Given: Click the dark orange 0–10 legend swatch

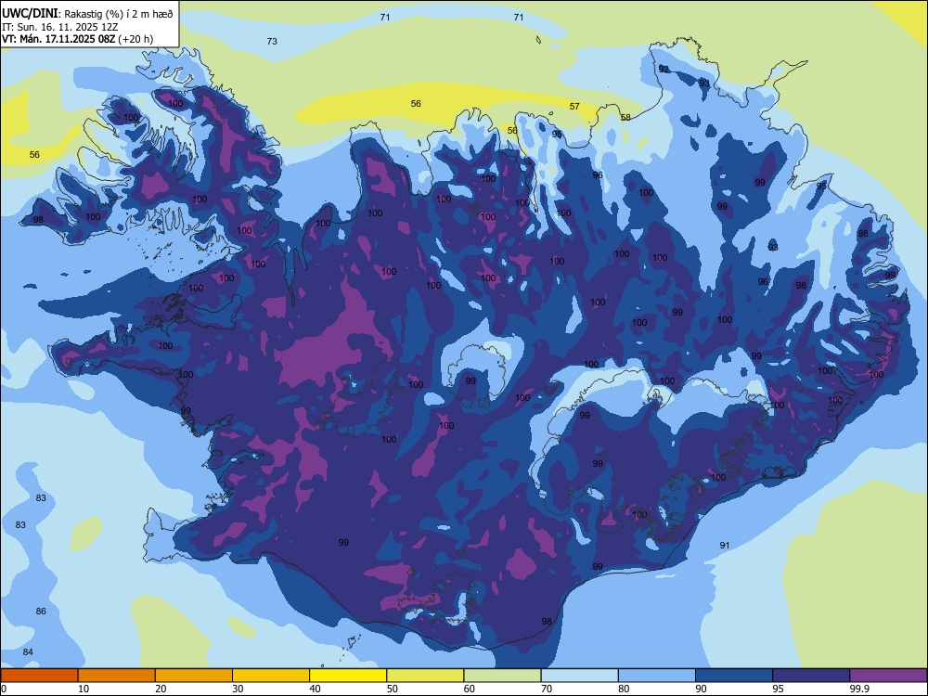Looking at the screenshot, I should coord(39,676).
